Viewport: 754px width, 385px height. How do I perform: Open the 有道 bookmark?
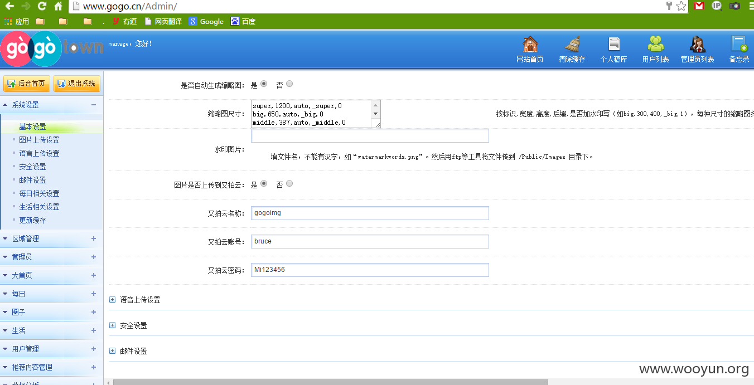pos(124,21)
